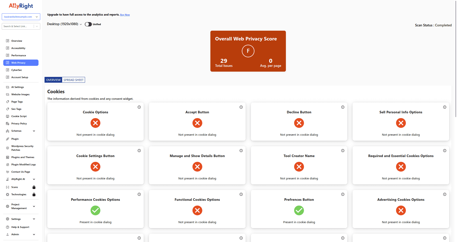
Task: Open Seo Tags from the sidebar
Action: click(x=16, y=109)
